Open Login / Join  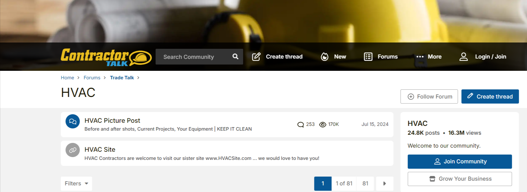490,57
